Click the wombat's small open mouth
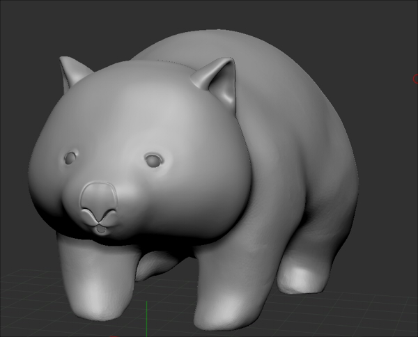This screenshot has width=418, height=337. coord(101,229)
